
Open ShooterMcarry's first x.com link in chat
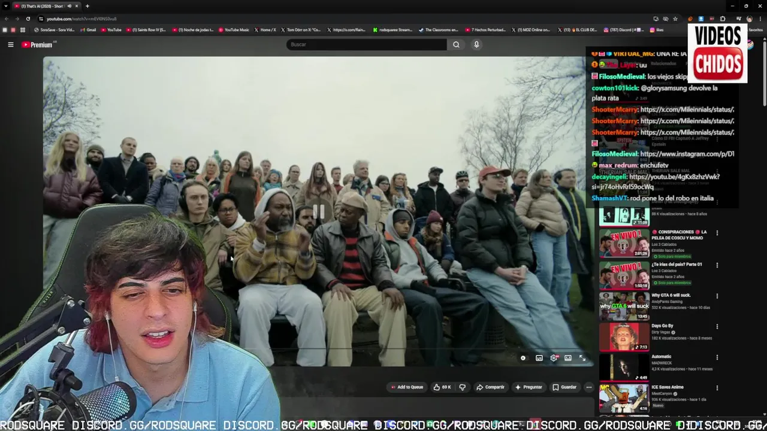pos(687,110)
